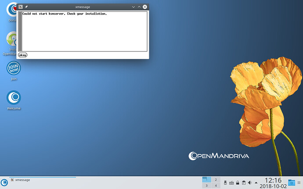Maximize the xmessage window
This screenshot has height=189, width=303.
pos(139,7)
